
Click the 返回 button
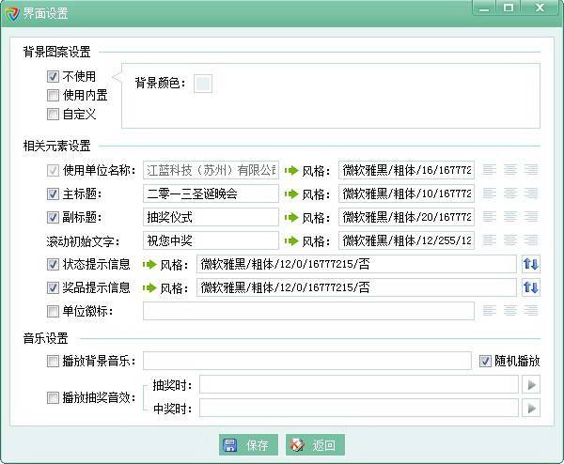tap(312, 444)
